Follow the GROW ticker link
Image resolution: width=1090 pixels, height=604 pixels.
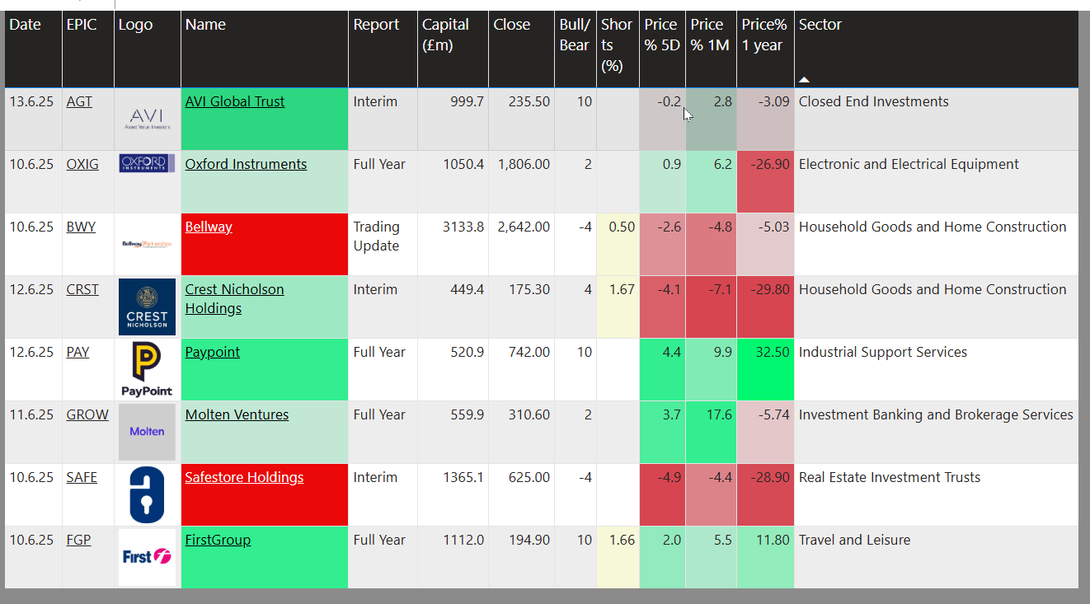coord(87,414)
